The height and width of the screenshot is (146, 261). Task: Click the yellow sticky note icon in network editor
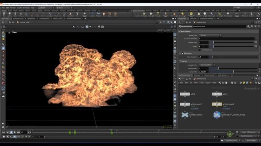pyautogui.click(x=244, y=83)
